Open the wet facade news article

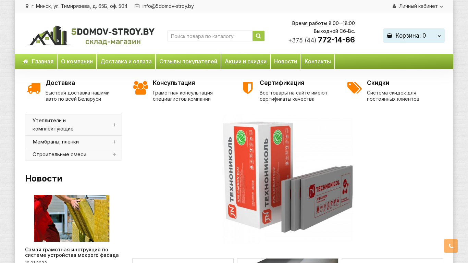(72, 252)
